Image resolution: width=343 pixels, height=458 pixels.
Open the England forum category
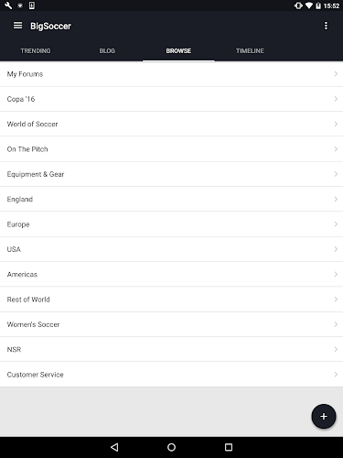click(x=171, y=199)
